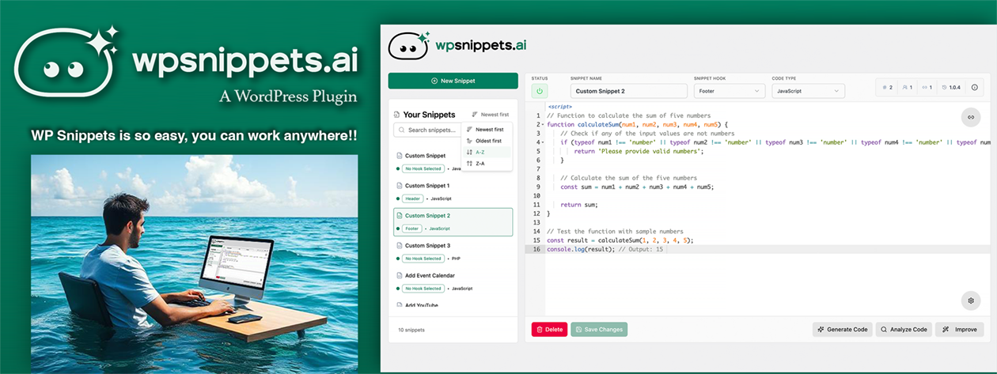Image resolution: width=997 pixels, height=374 pixels.
Task: Toggle the snippet status power button
Action: pos(540,91)
